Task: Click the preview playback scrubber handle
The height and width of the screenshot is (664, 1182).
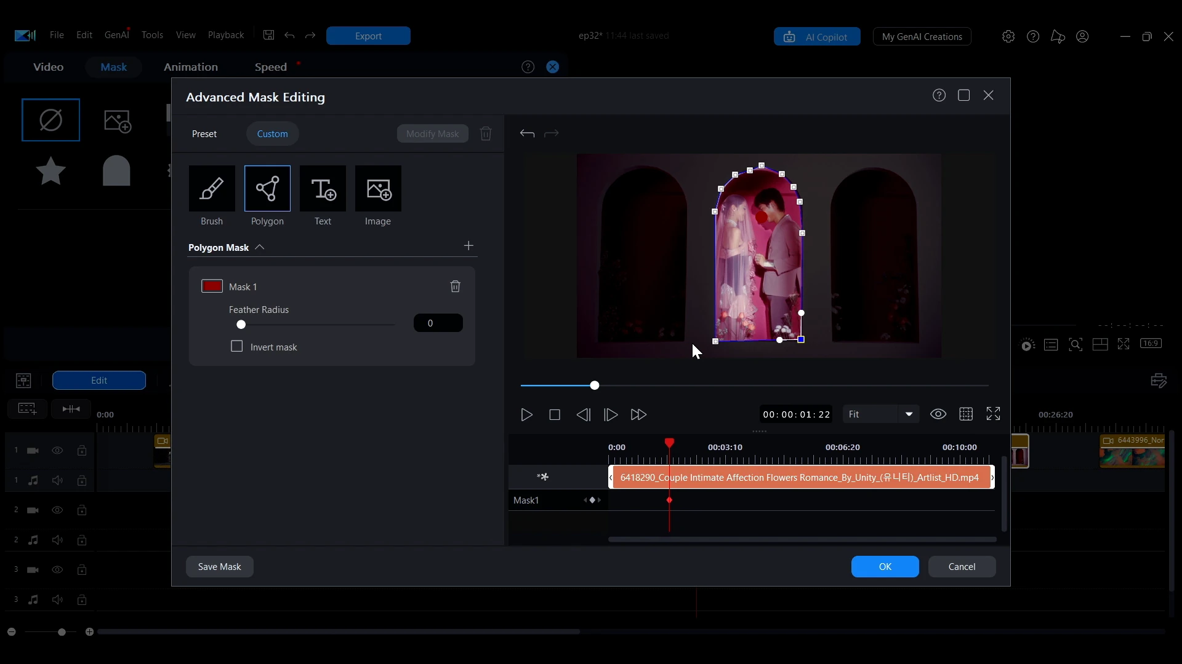Action: coord(595,385)
